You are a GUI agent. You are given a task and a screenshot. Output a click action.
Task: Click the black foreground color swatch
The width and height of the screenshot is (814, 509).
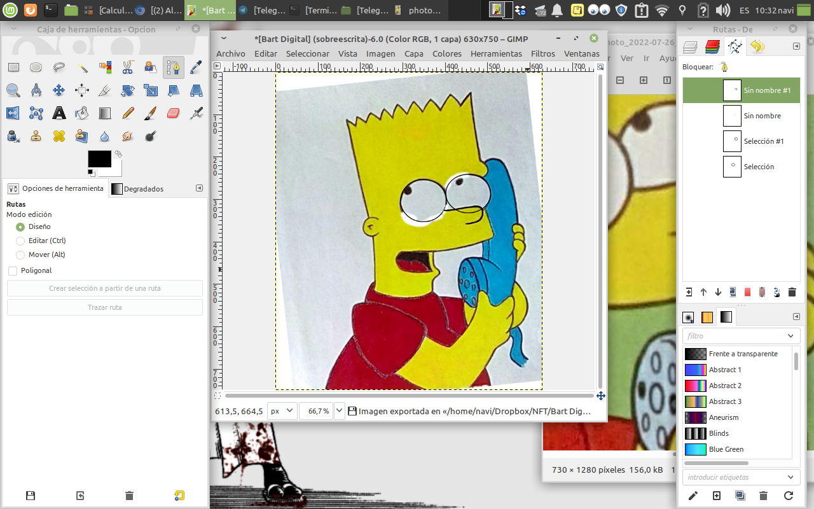[x=99, y=159]
